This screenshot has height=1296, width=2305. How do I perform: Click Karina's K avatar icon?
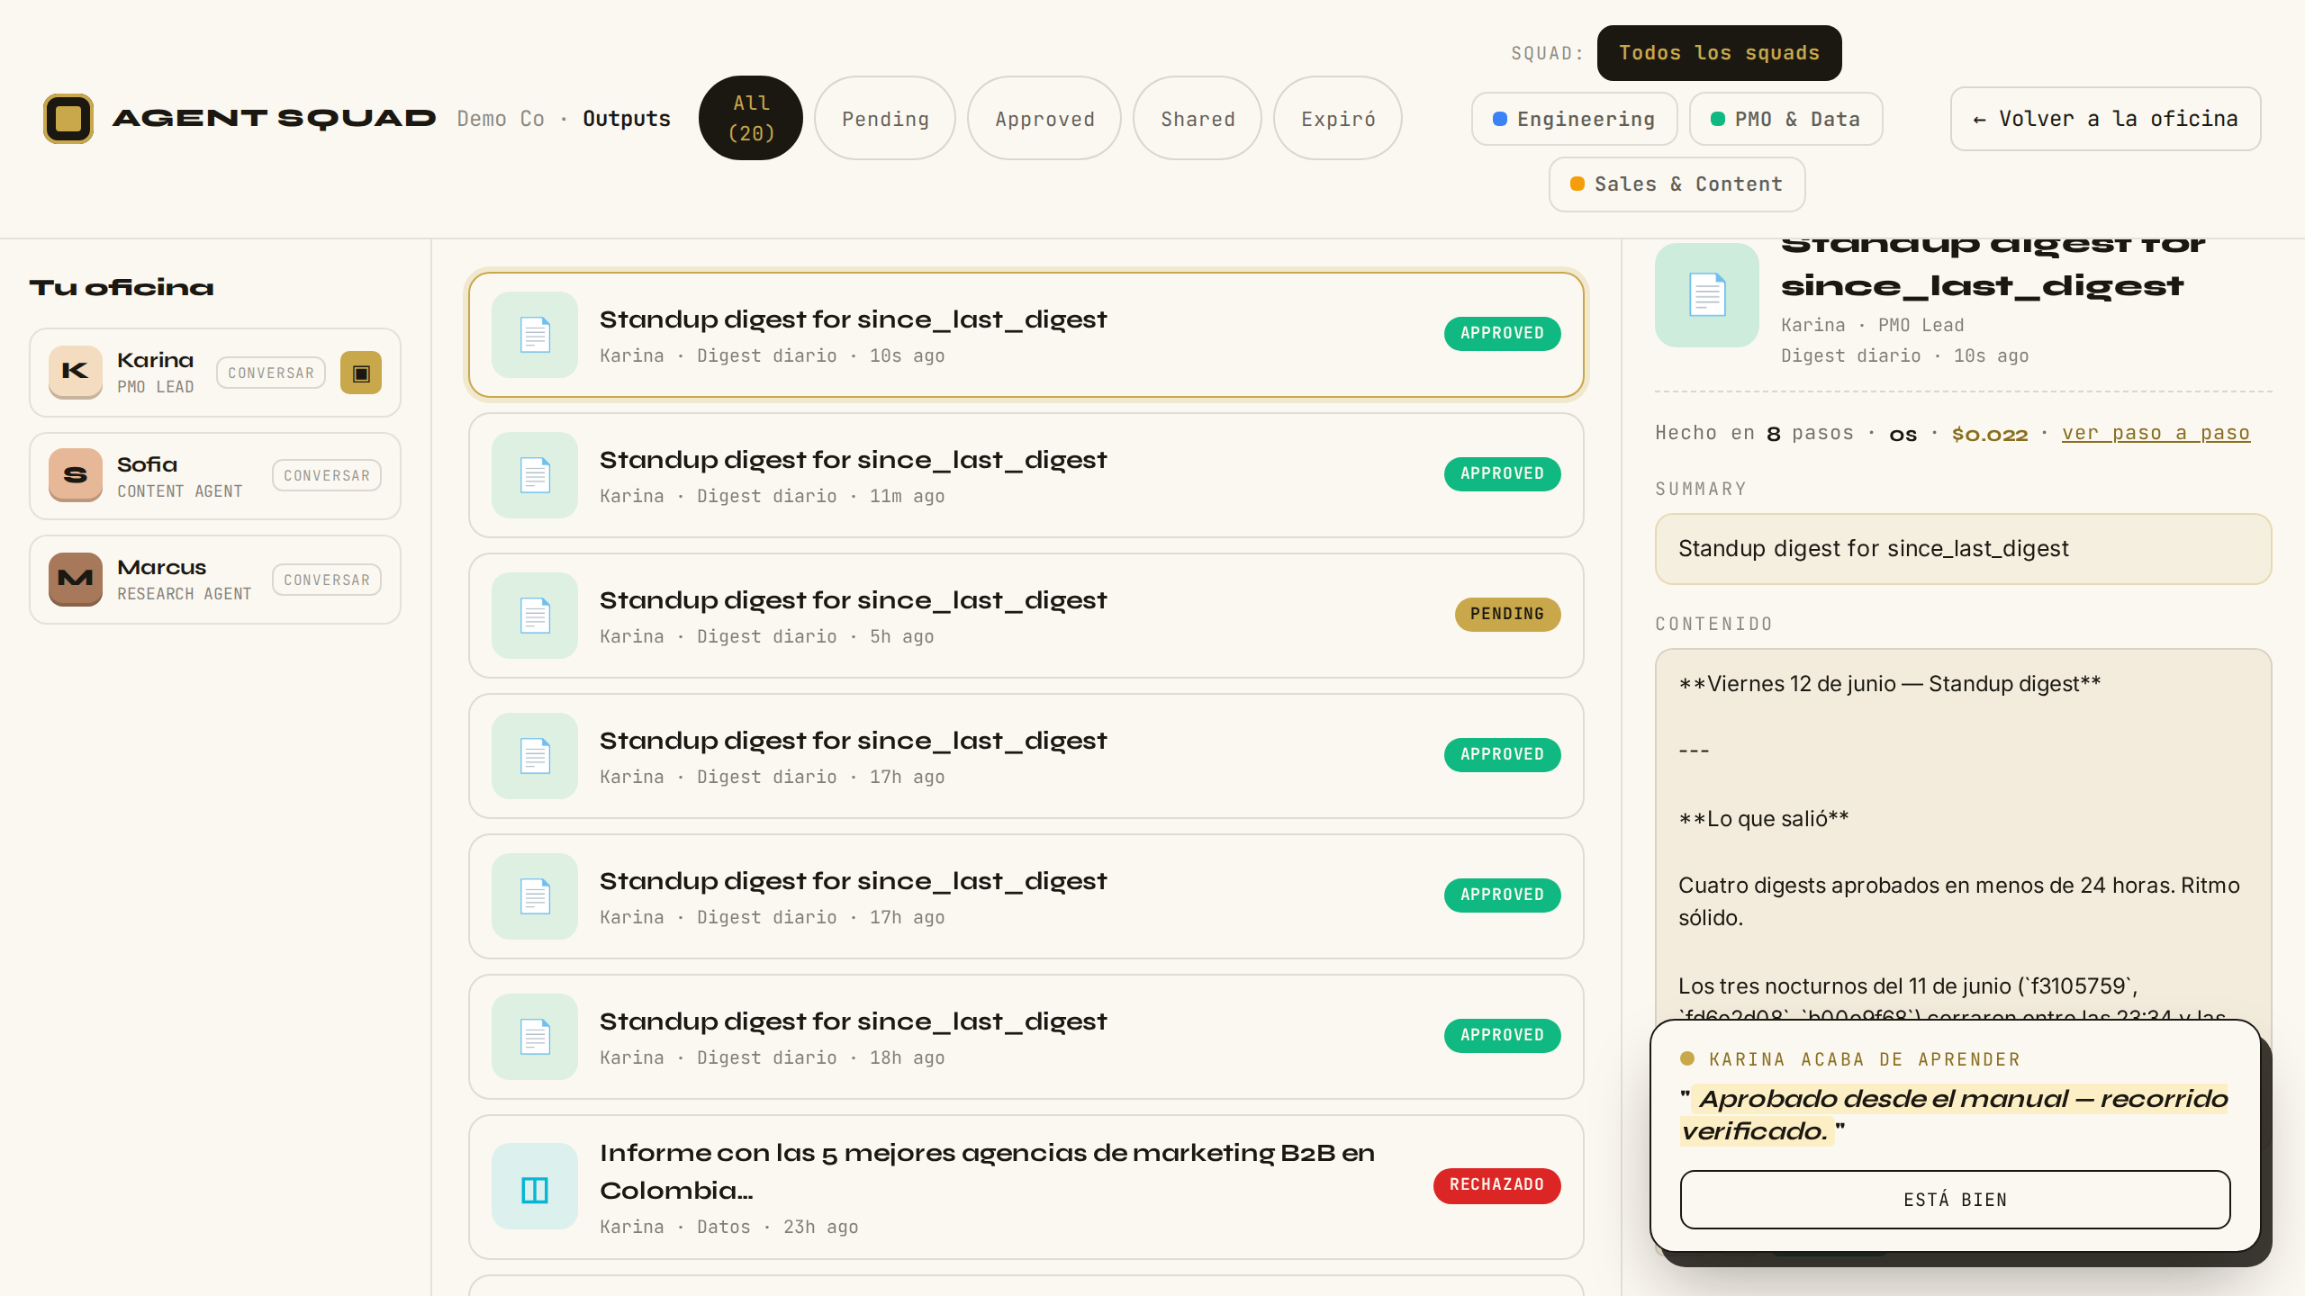[x=76, y=373]
